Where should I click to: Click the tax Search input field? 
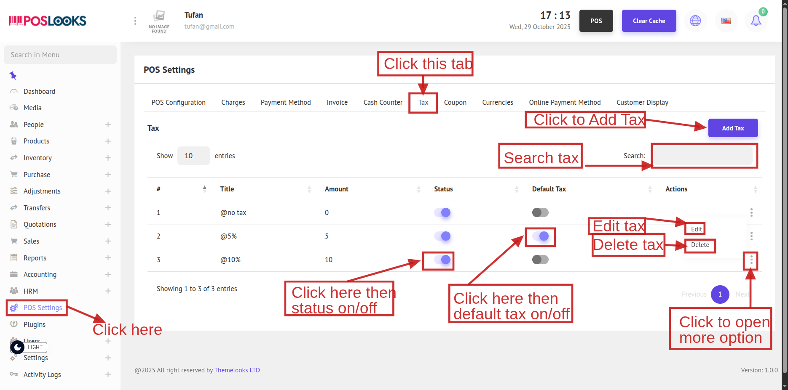coord(703,156)
